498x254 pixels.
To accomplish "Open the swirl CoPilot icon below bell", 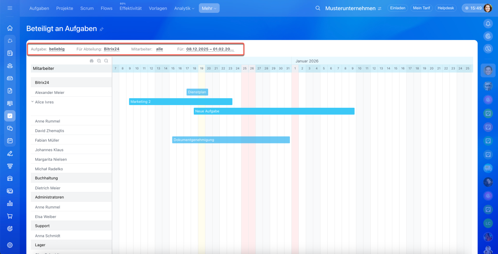I will [x=488, y=36].
